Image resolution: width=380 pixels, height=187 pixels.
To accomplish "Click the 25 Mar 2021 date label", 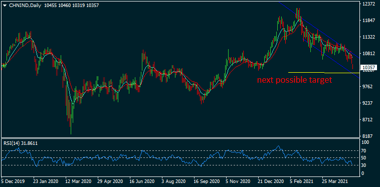I will coord(335,181).
